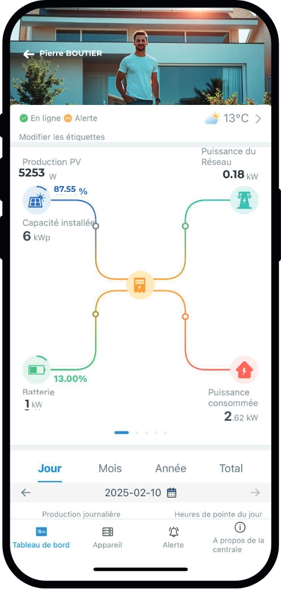
Task: Tap the back arrow beside Pierre BOUTIER
Action: (28, 54)
